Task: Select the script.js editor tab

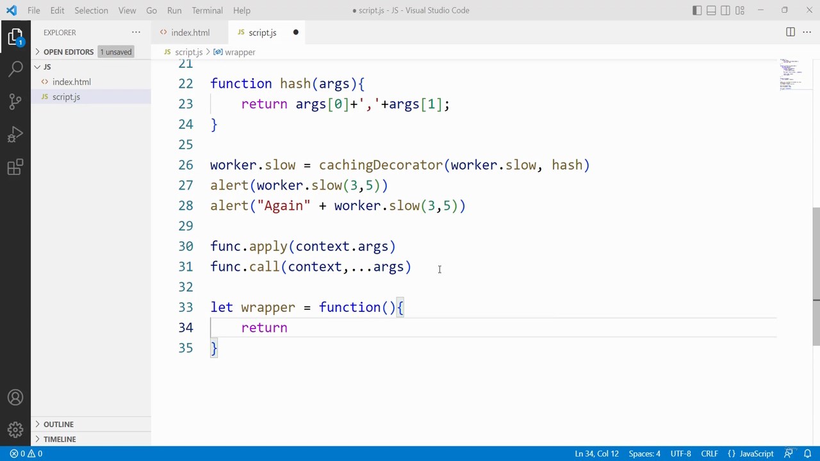Action: (266, 33)
